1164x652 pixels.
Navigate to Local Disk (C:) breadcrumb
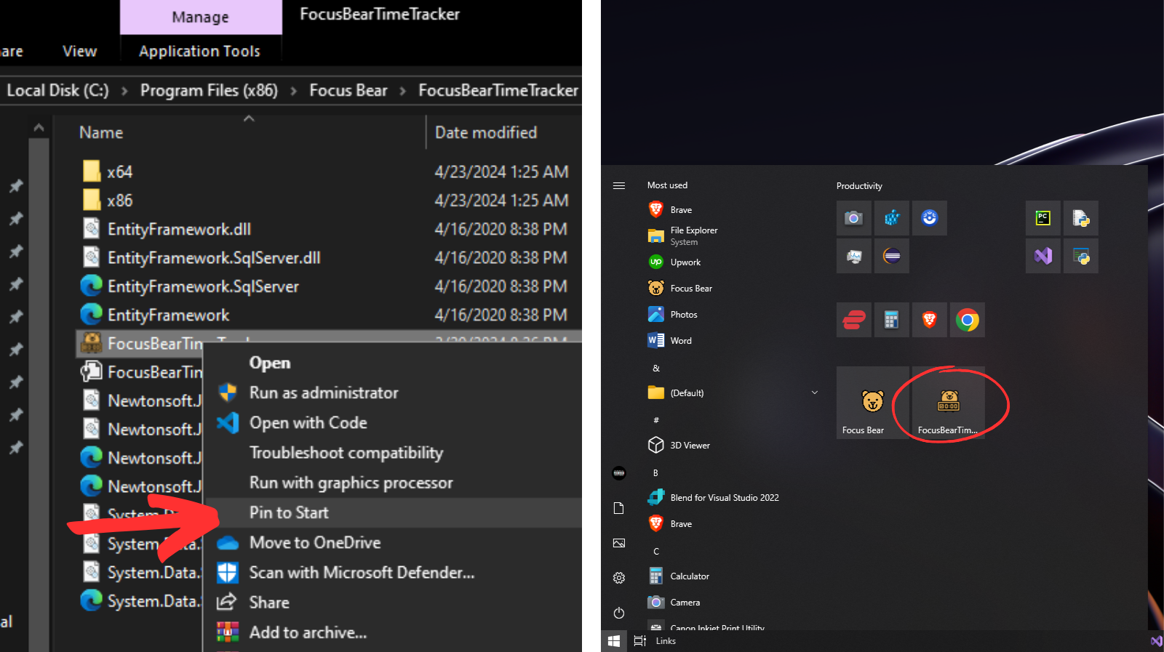tap(57, 90)
